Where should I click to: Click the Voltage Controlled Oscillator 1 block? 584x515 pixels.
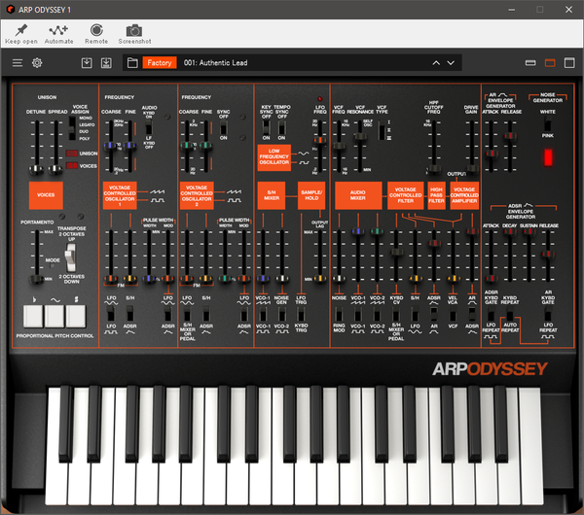click(x=120, y=195)
